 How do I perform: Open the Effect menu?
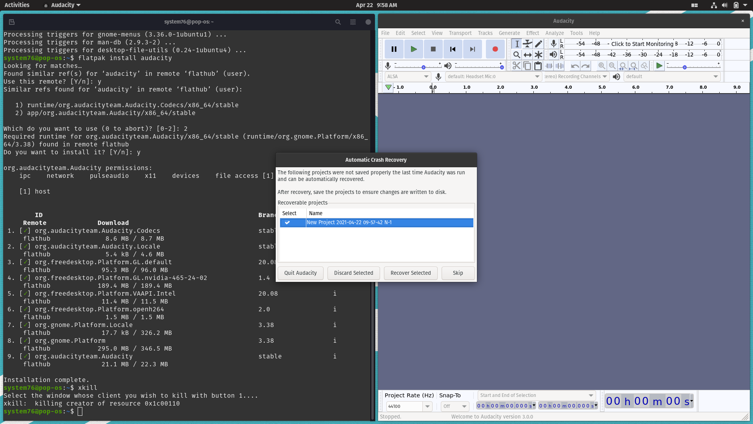click(x=533, y=33)
